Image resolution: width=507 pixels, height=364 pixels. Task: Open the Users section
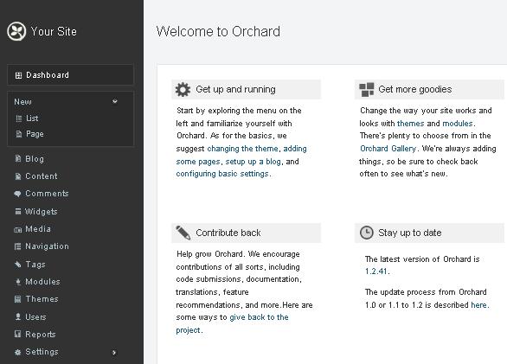[x=35, y=316]
